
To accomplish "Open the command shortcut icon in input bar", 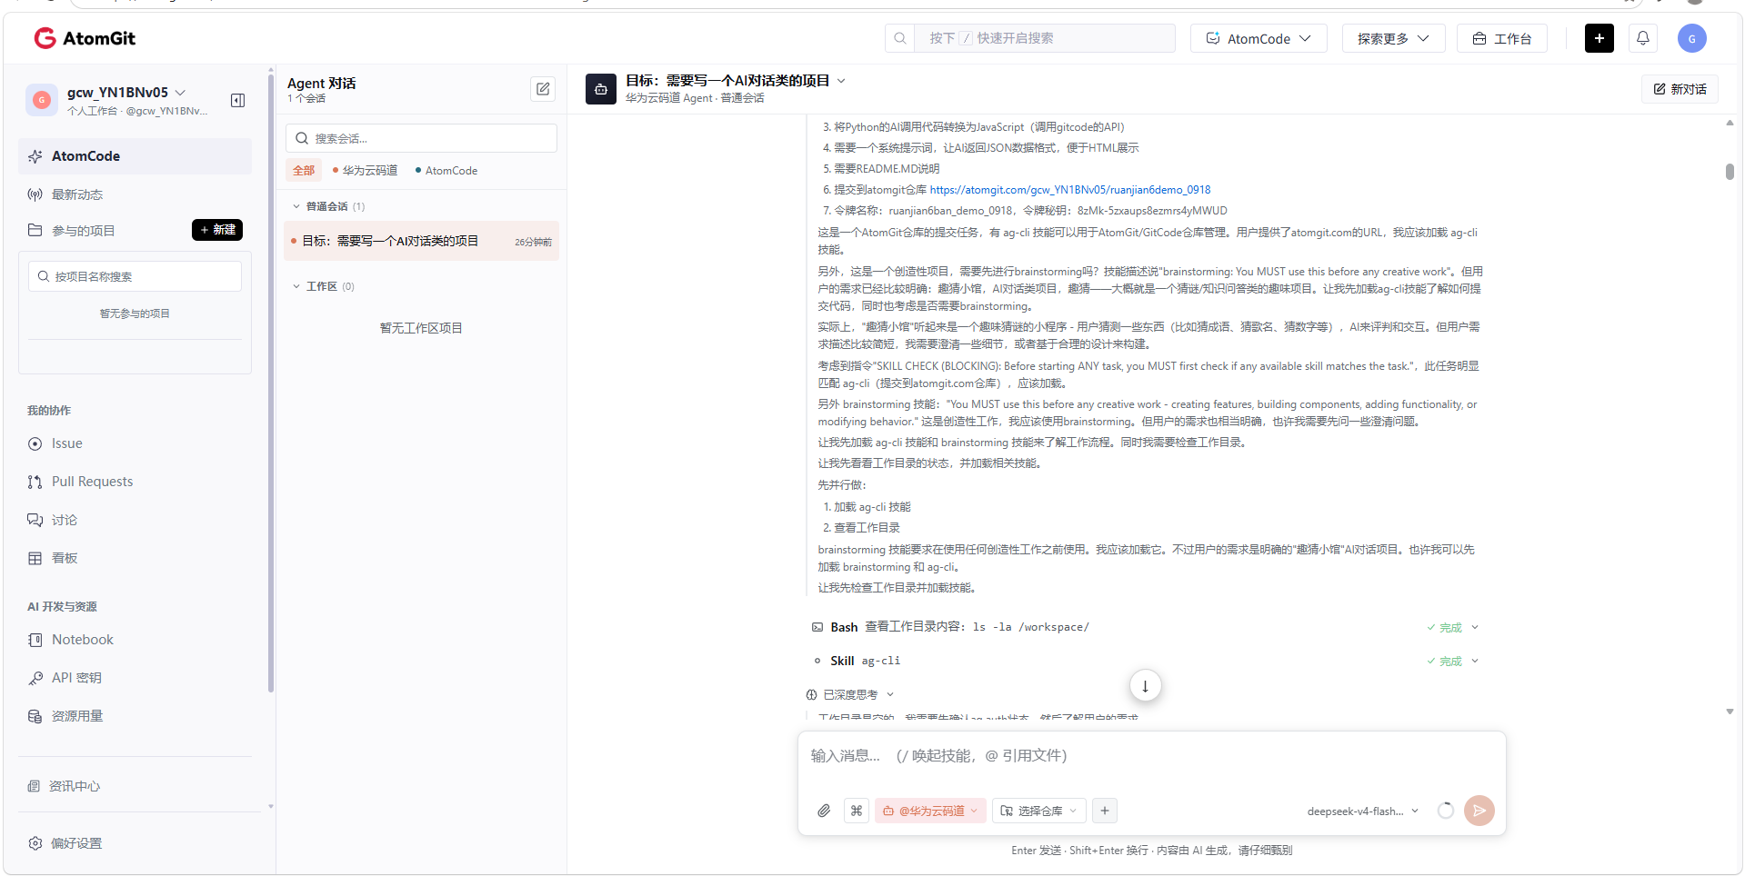I will pos(857,811).
